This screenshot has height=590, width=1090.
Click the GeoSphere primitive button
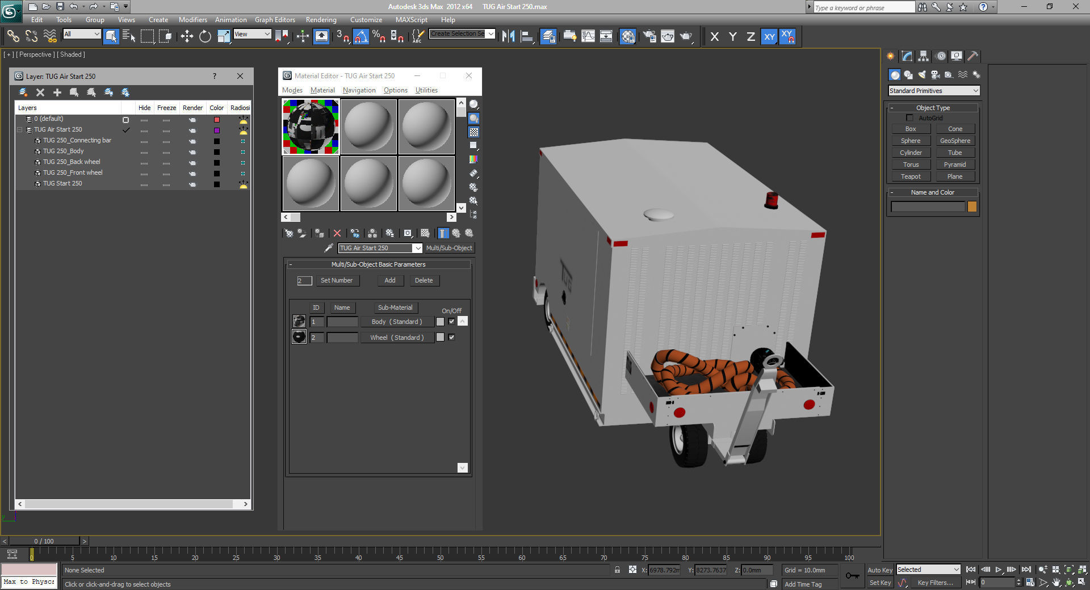(x=955, y=141)
